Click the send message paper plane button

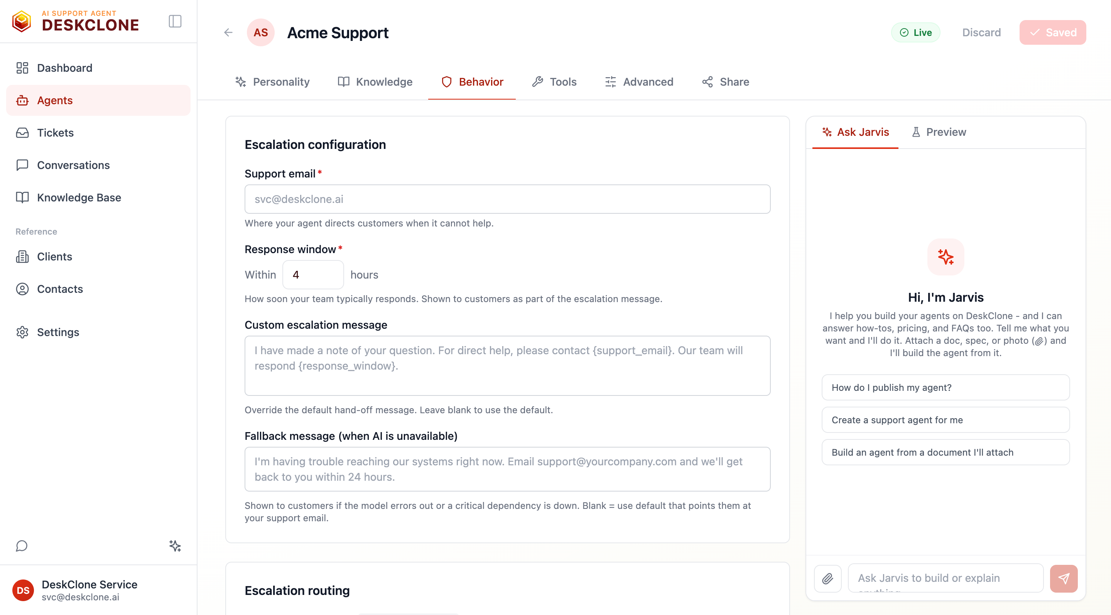[x=1064, y=578]
